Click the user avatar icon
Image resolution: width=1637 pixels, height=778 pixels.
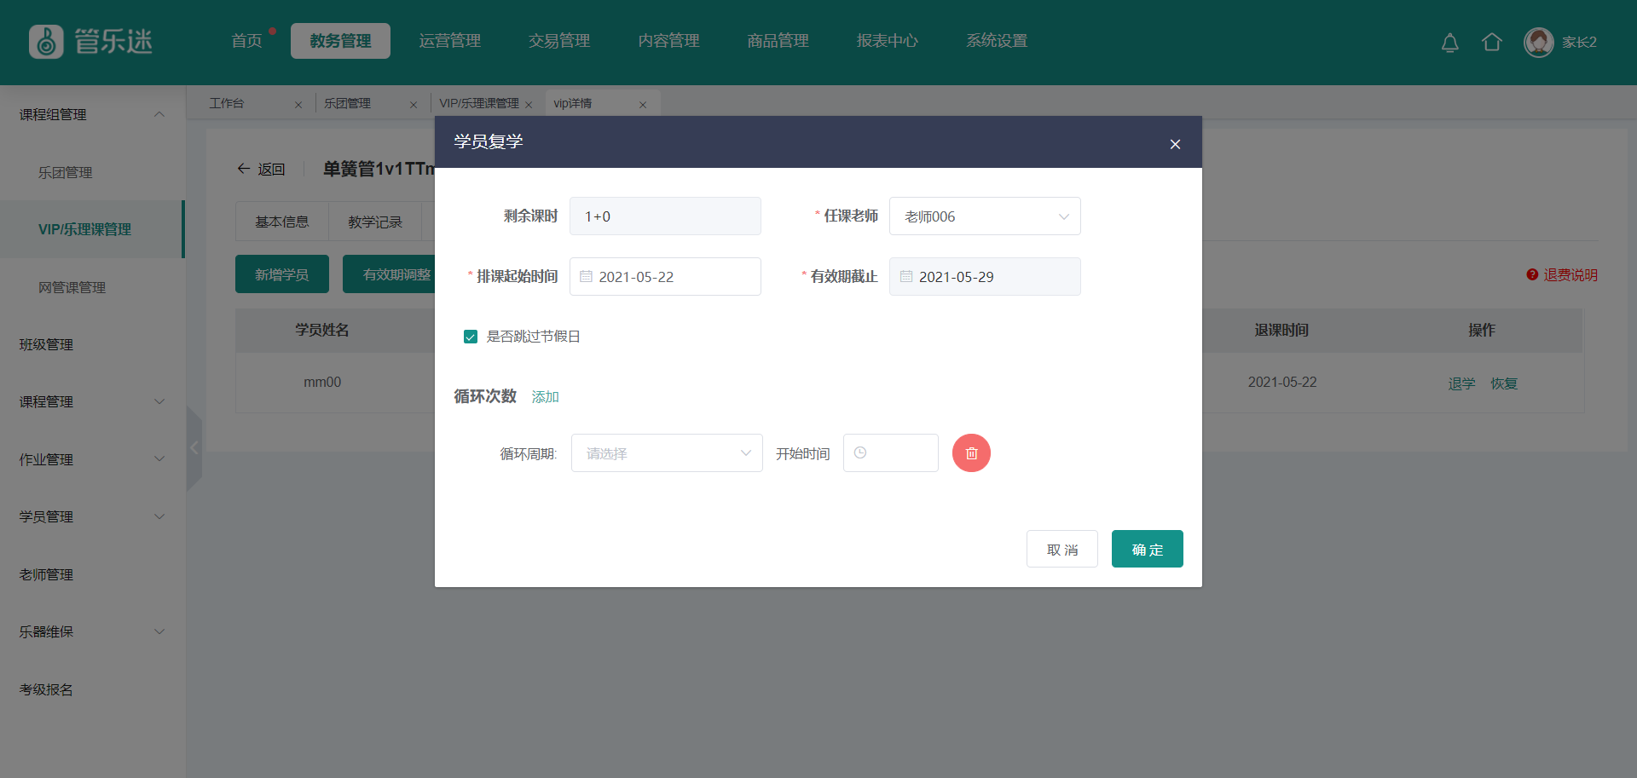(x=1538, y=43)
